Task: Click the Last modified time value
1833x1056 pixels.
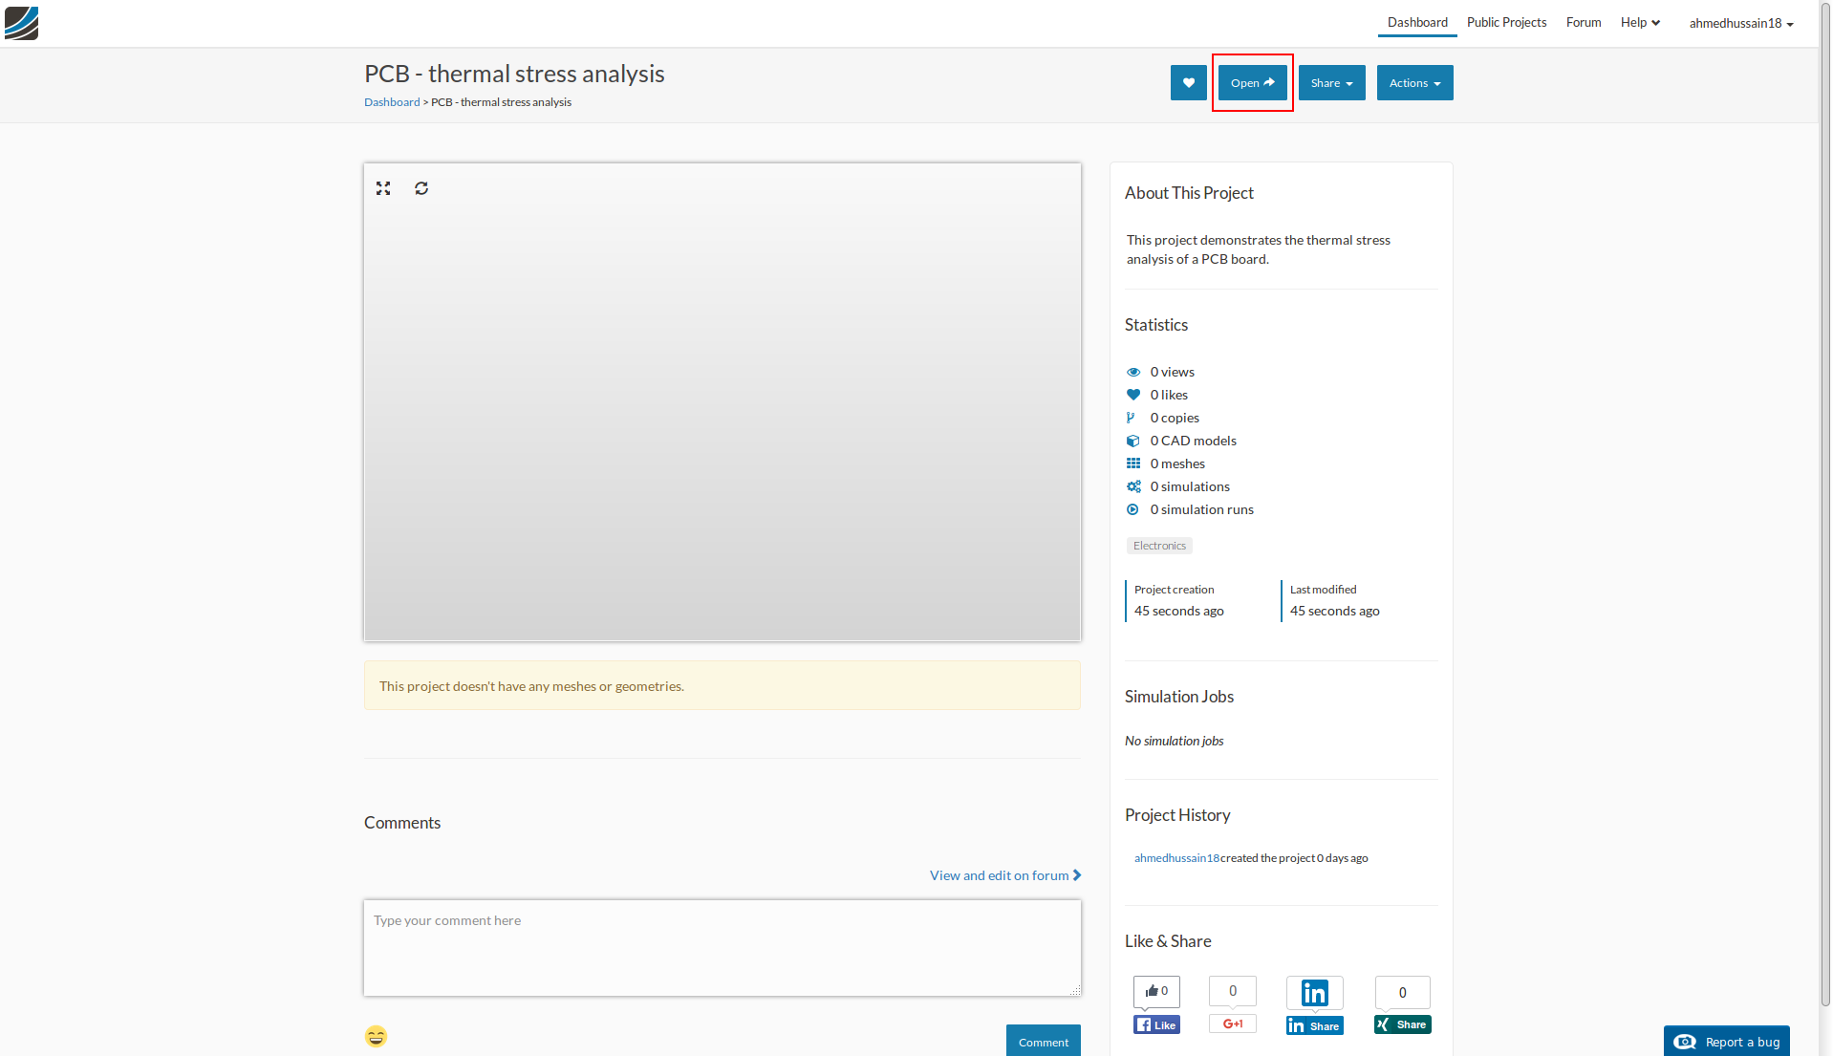Action: [1335, 611]
